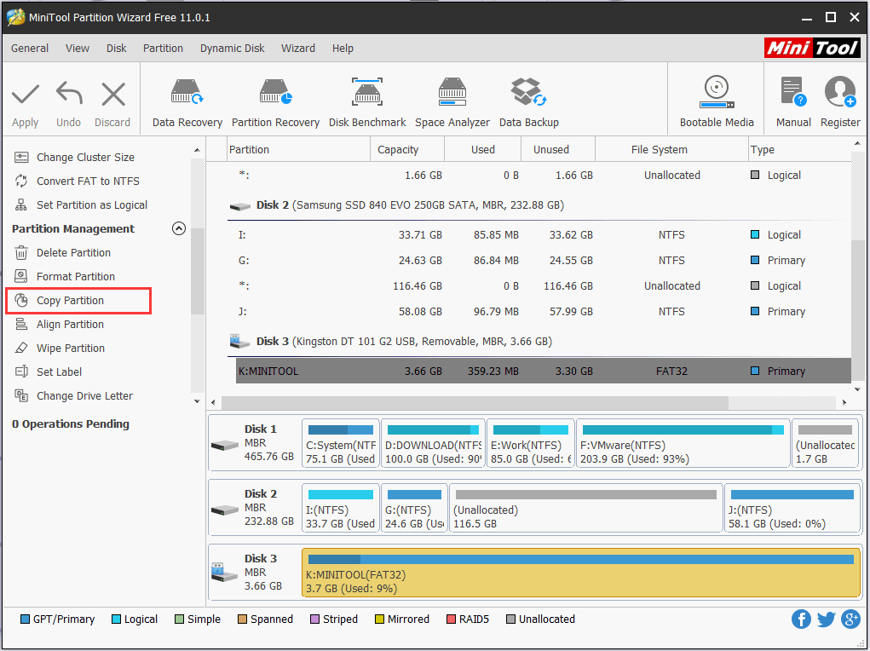
Task: Select F:VMware block in the disk map
Action: [x=683, y=443]
